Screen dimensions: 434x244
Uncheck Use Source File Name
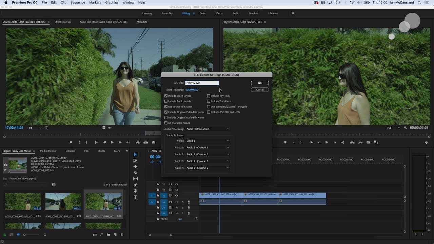click(166, 107)
